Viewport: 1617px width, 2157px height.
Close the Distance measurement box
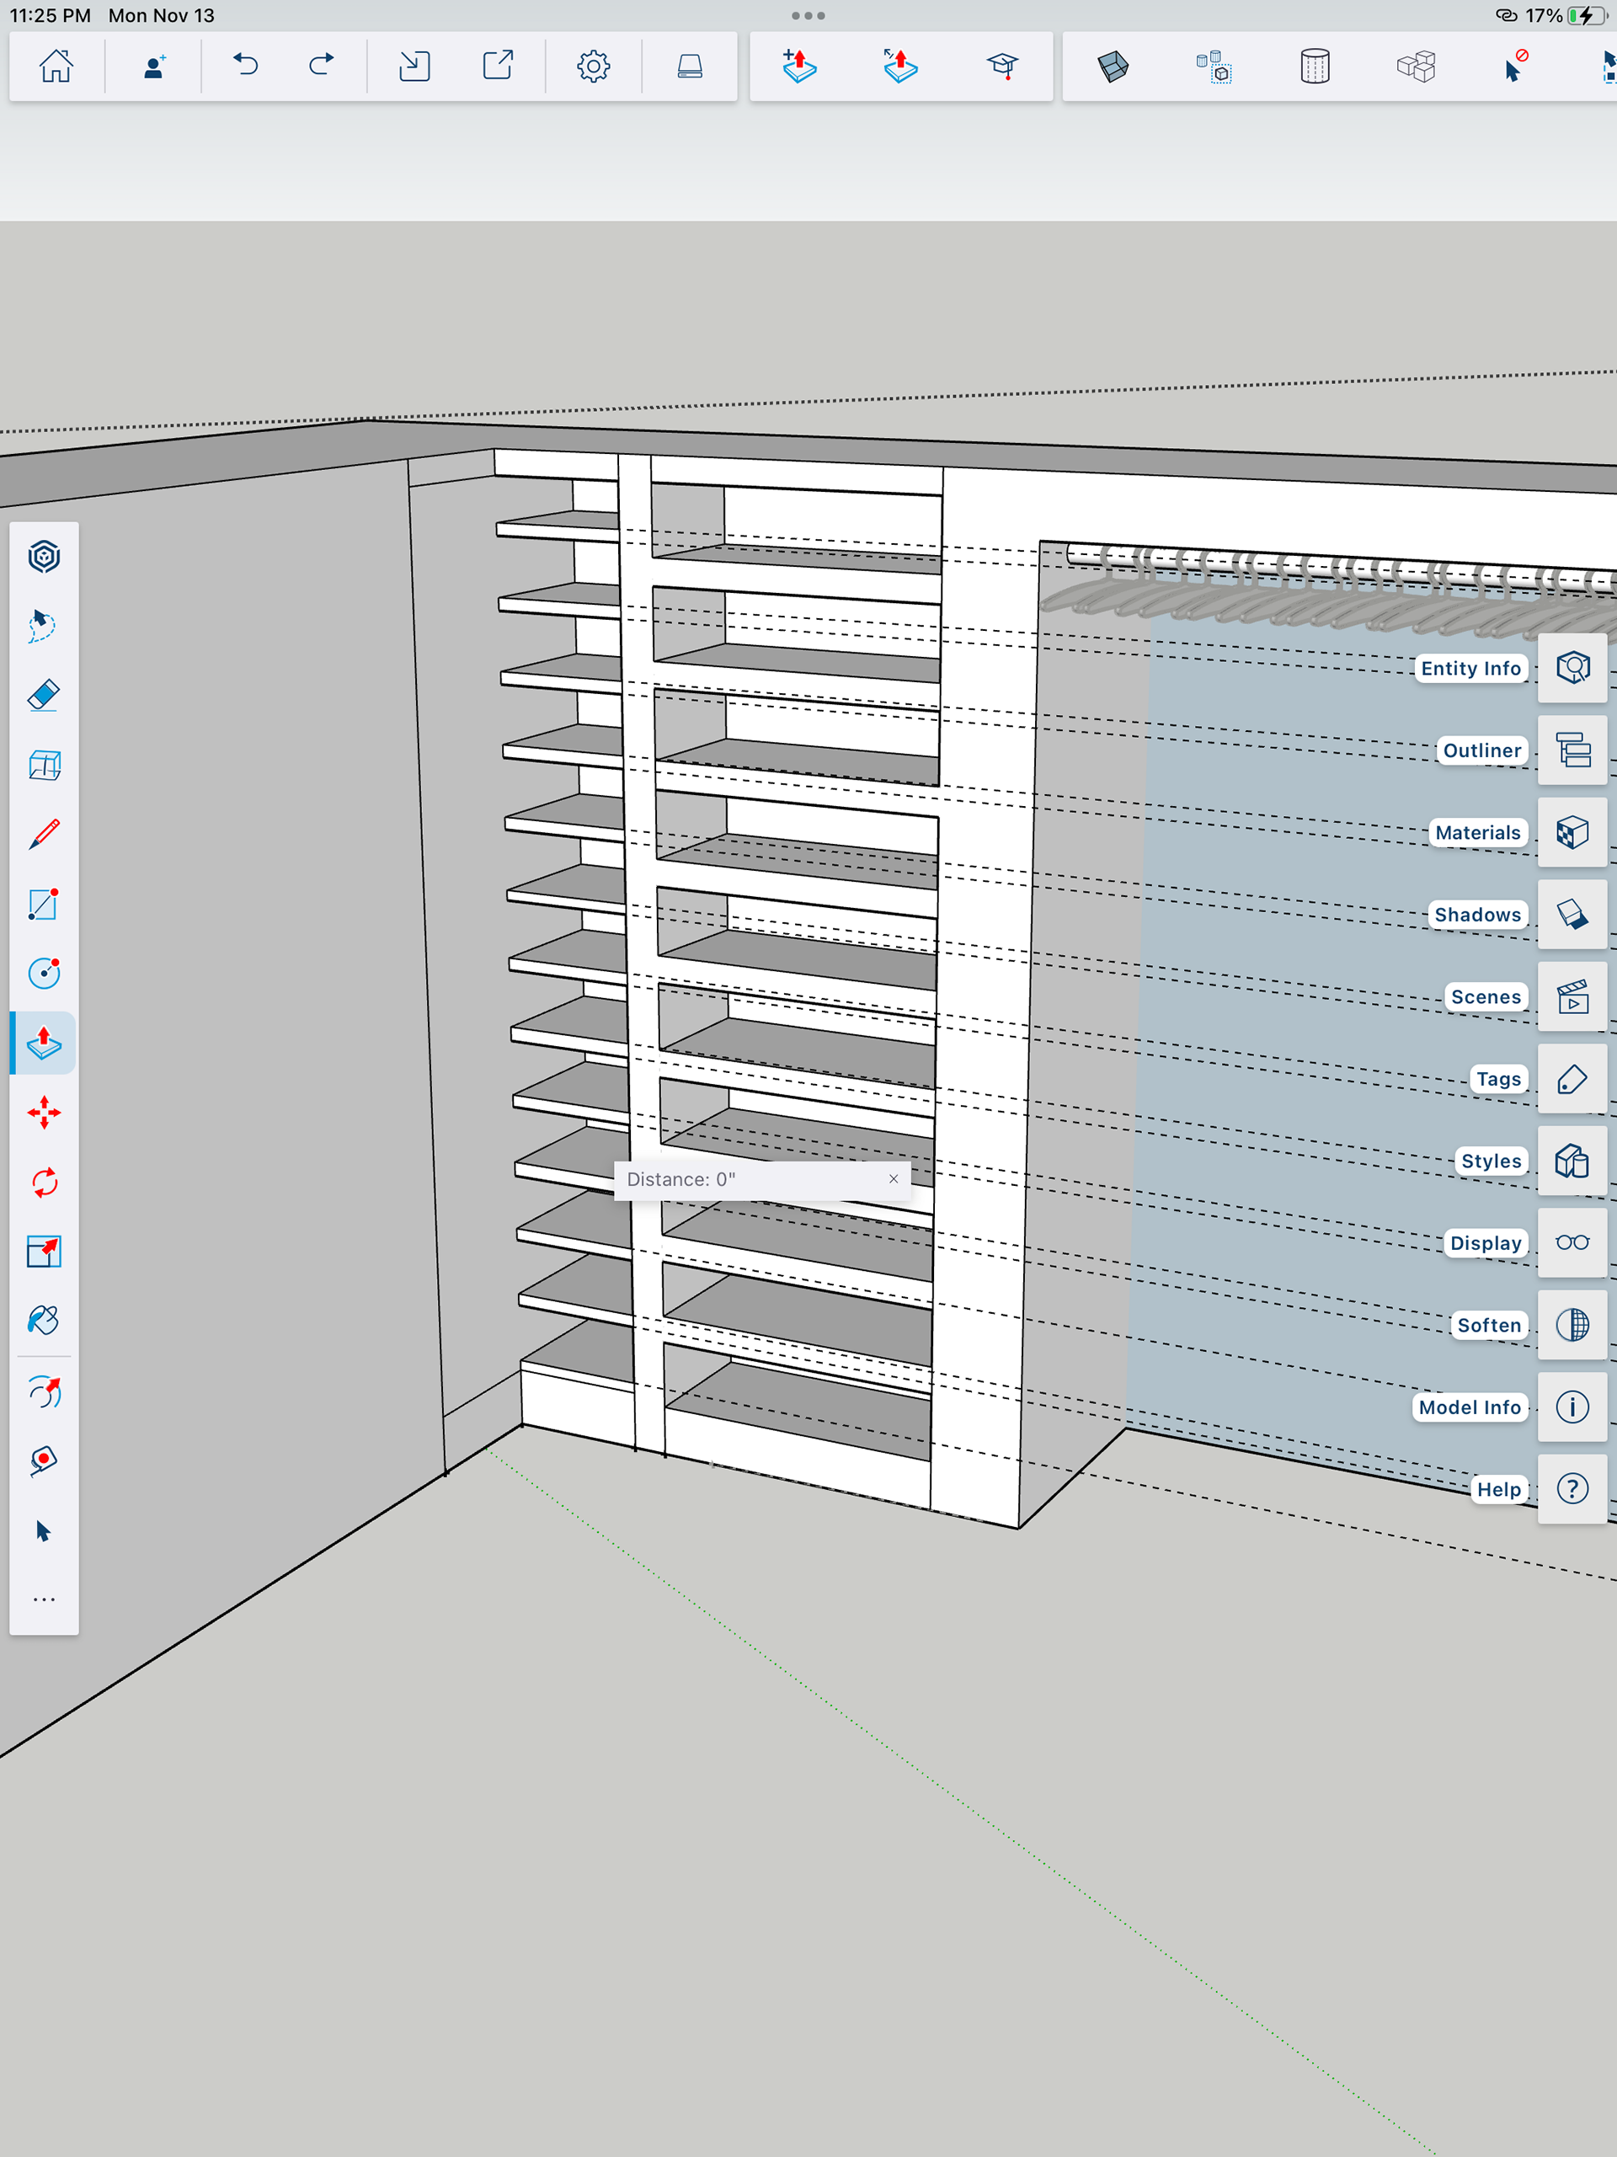point(893,1179)
